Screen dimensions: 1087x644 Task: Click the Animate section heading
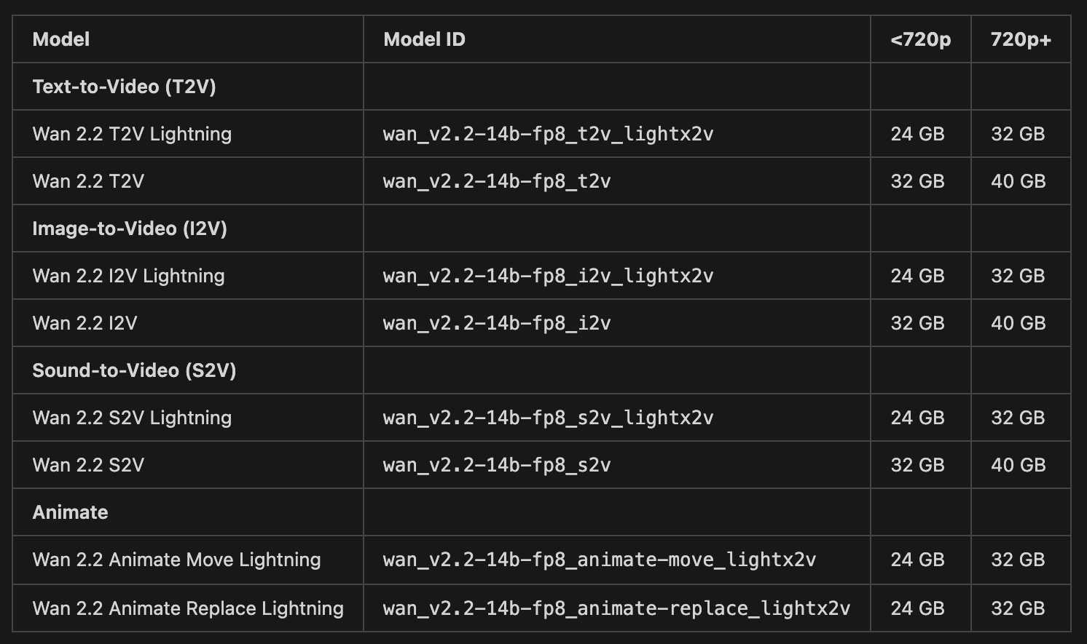70,512
